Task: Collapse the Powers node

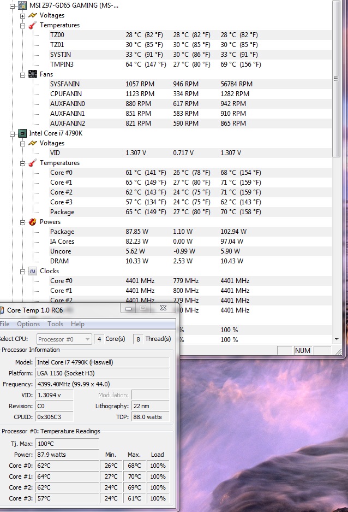Action: (22, 222)
